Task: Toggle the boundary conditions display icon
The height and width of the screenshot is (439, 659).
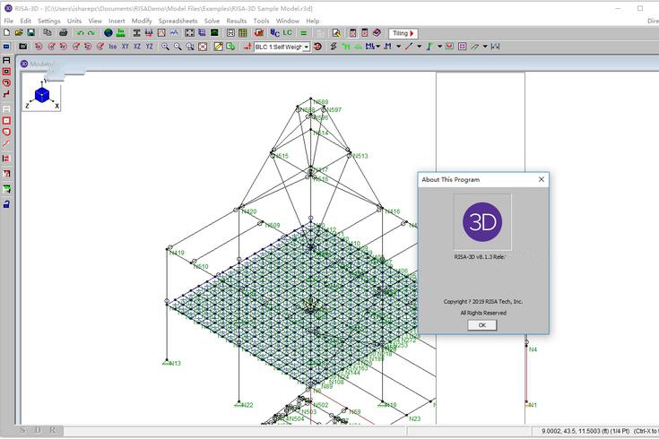Action: (x=429, y=47)
